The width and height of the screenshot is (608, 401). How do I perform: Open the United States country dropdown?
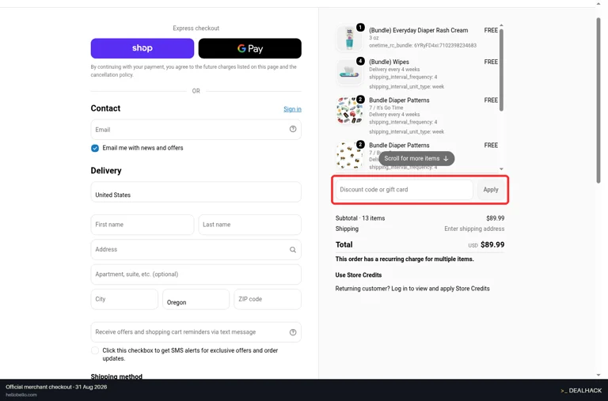196,191
